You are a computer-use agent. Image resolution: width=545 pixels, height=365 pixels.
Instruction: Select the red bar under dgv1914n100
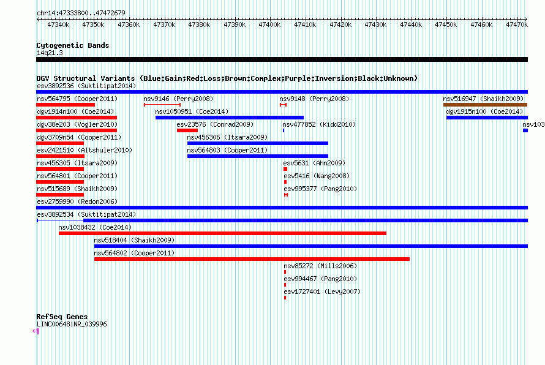coord(77,118)
